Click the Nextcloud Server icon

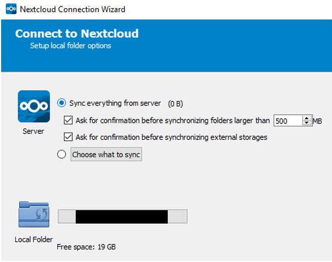(x=34, y=106)
